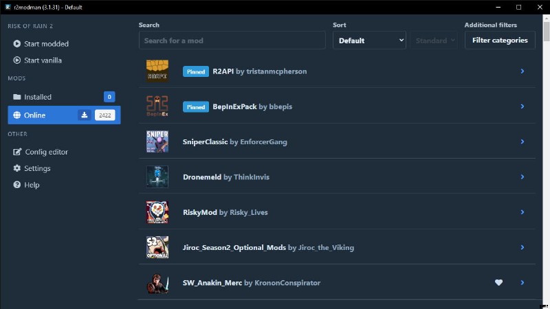
Task: Click the Pinned tag on BepInExPack
Action: (196, 107)
